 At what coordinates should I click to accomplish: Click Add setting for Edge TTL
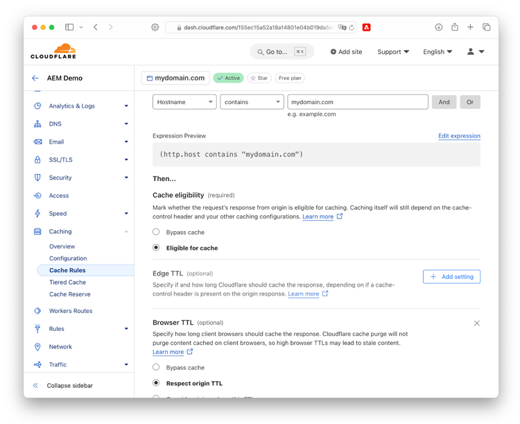(451, 277)
